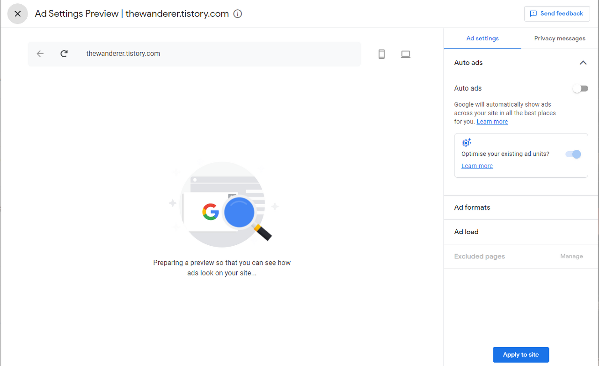Reload the site preview
Image resolution: width=599 pixels, height=366 pixels.
pyautogui.click(x=64, y=54)
